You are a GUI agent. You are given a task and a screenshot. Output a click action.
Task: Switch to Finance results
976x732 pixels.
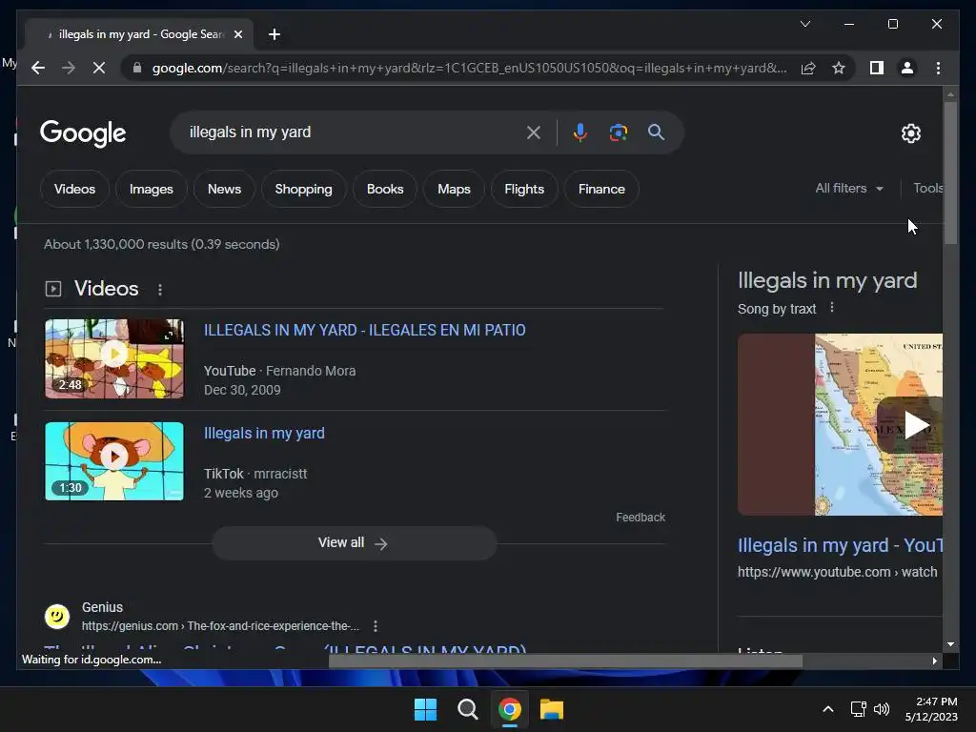click(x=601, y=189)
